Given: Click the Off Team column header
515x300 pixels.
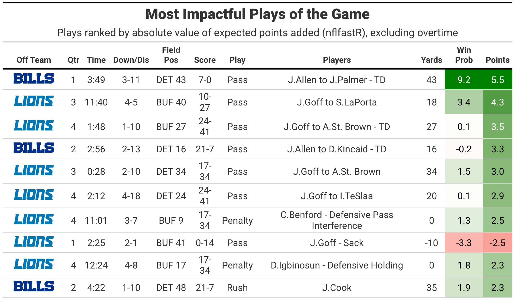Looking at the screenshot, I should (34, 60).
